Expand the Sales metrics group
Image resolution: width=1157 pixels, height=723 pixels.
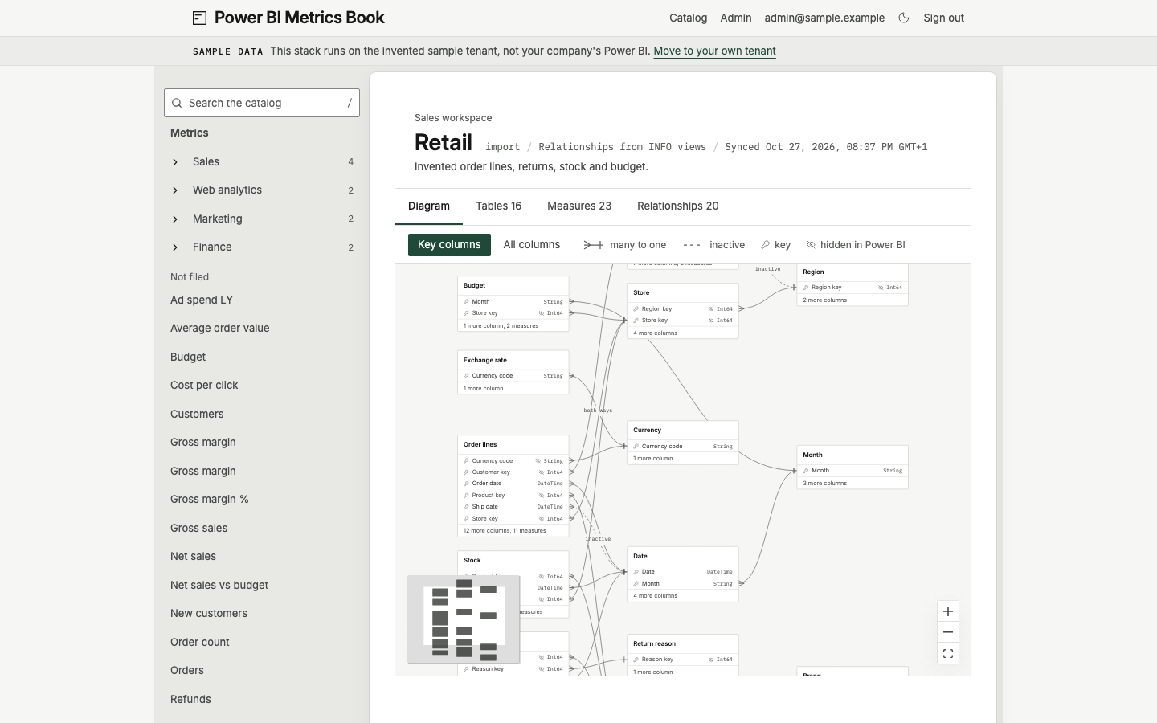coord(175,162)
